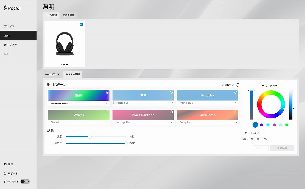This screenshot has height=189, width=305.
Task: Choose the Lava lamp pattern tile
Action: [x=207, y=115]
